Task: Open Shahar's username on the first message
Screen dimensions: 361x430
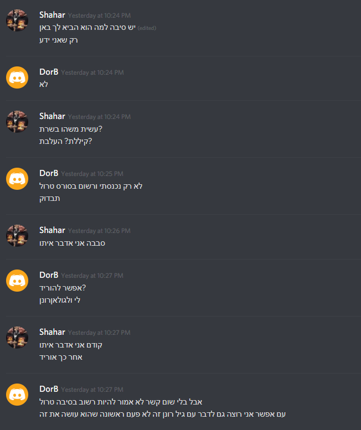Action: 52,15
